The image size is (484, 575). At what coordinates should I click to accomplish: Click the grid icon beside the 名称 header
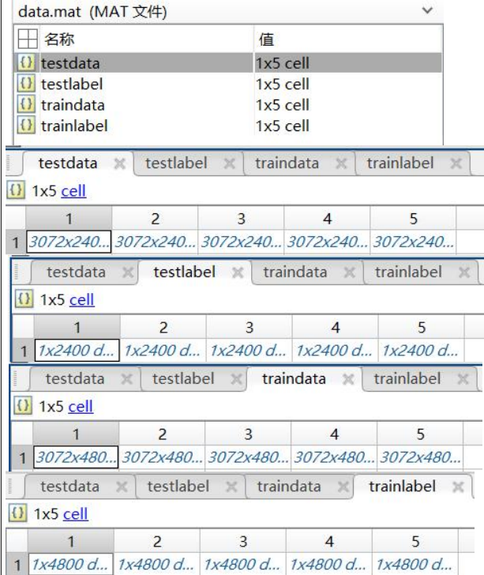[x=27, y=39]
